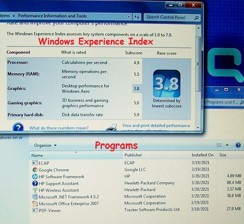Select the HP Support Assistant entry name
Screen dimensions: 244x224
59,184
